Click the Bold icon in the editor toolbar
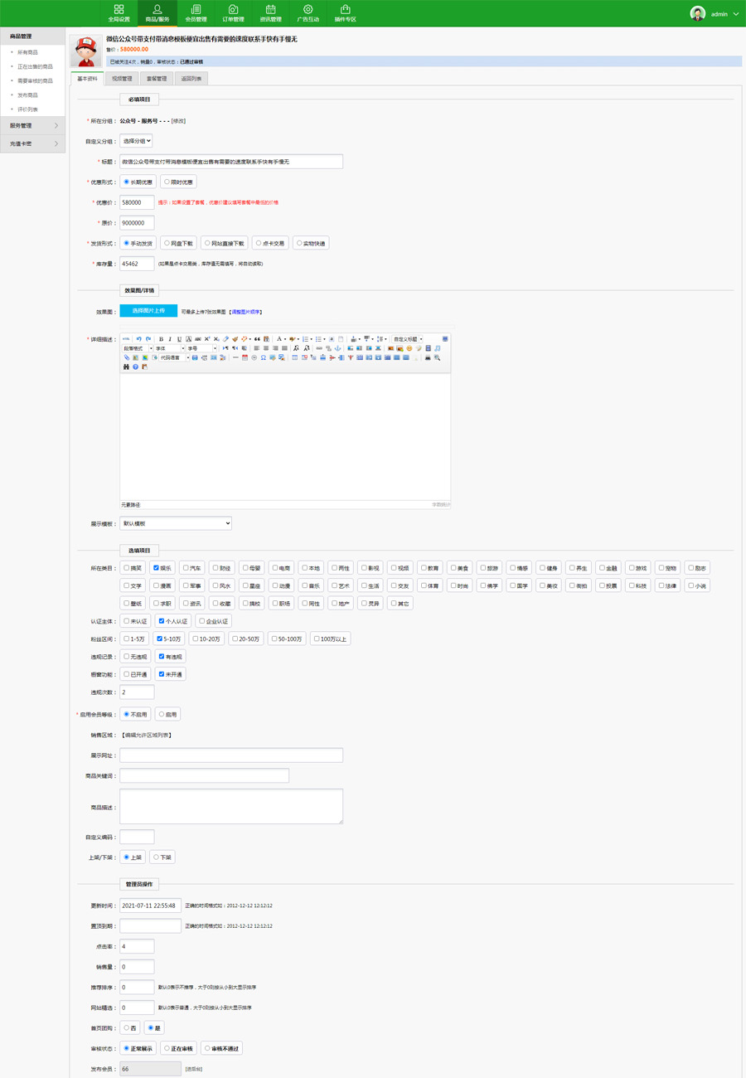746x1078 pixels. click(161, 339)
